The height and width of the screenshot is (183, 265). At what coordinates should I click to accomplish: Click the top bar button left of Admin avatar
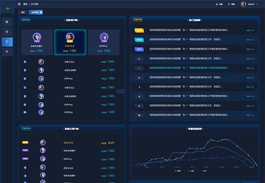(x=231, y=4)
